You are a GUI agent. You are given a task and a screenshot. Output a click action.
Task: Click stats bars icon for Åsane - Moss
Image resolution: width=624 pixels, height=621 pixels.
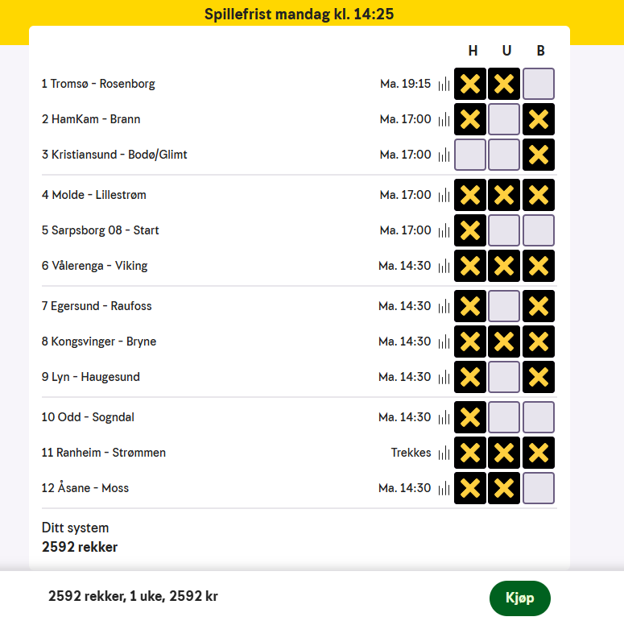[444, 488]
